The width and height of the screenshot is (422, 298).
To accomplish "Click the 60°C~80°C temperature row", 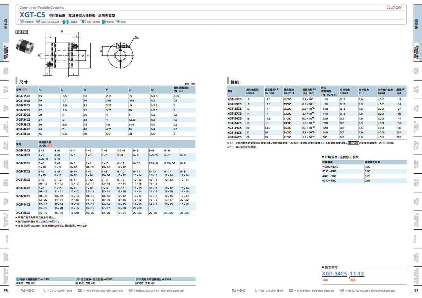I will [364, 181].
